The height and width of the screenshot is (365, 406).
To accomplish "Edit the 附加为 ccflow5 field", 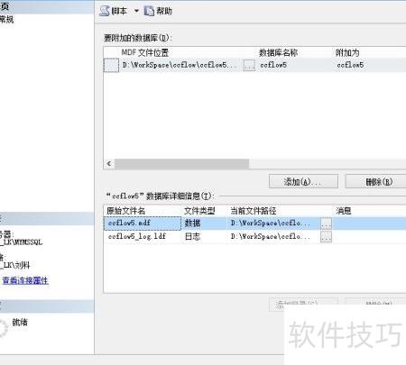I will click(x=350, y=65).
